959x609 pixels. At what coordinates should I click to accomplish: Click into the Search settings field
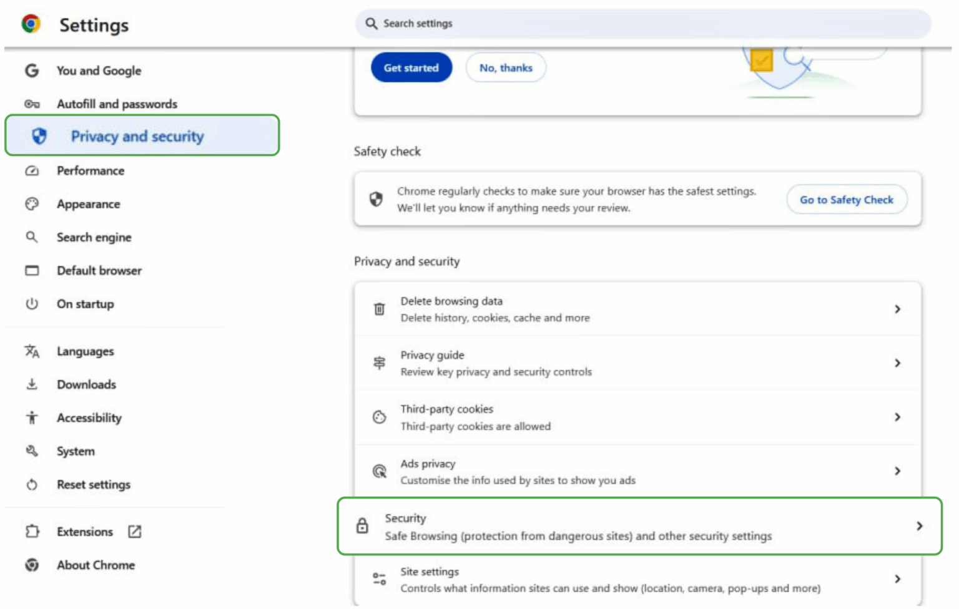pyautogui.click(x=643, y=24)
